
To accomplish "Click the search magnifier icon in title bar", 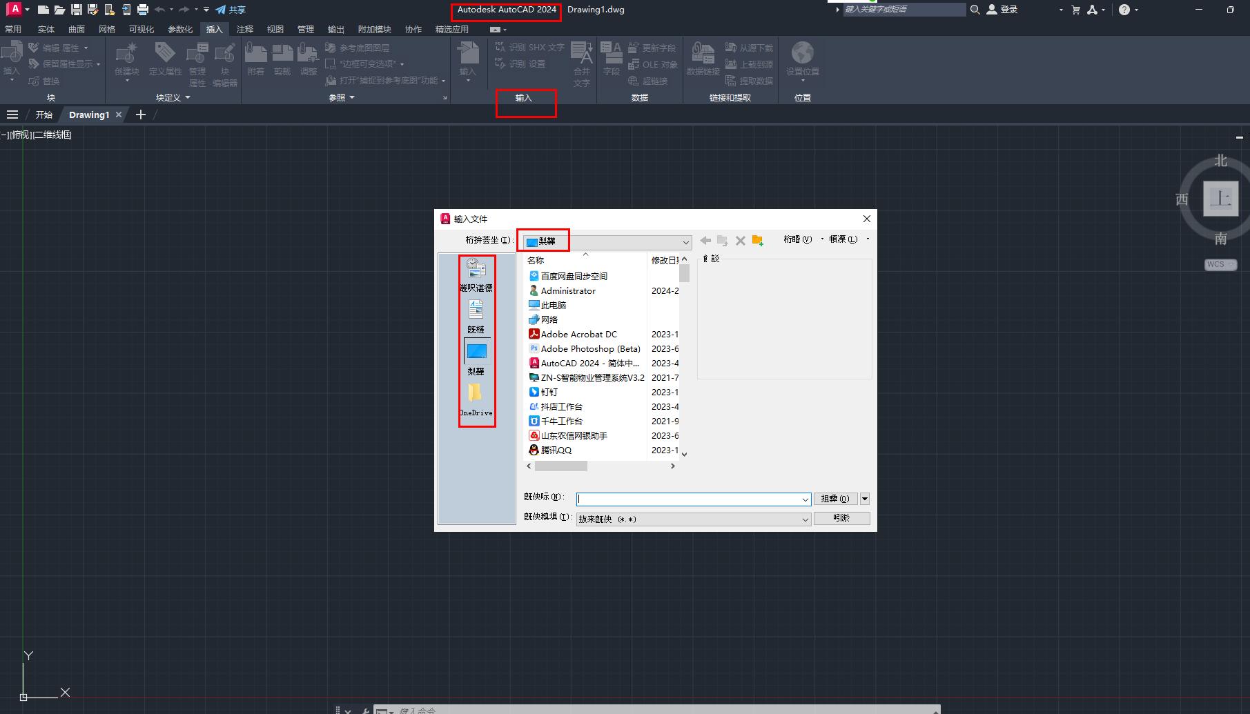I will click(x=975, y=10).
